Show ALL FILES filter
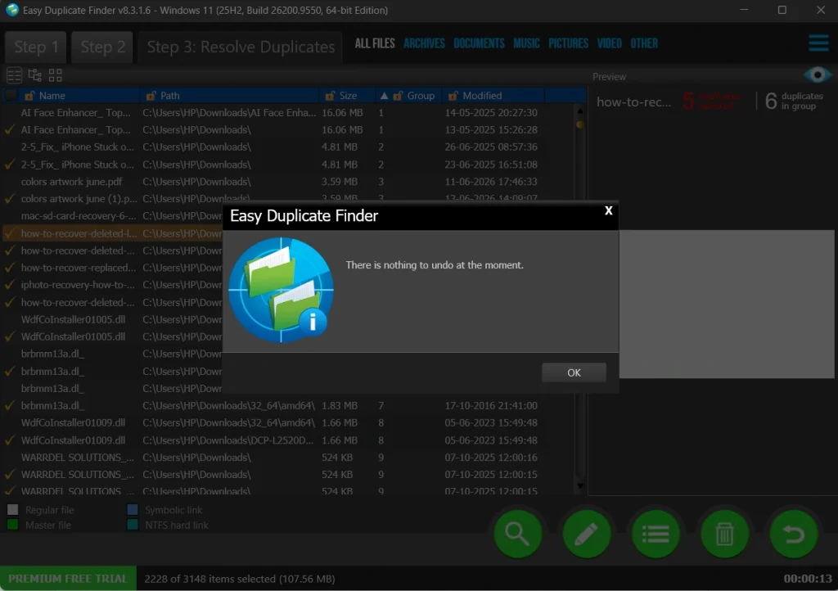 [x=375, y=43]
